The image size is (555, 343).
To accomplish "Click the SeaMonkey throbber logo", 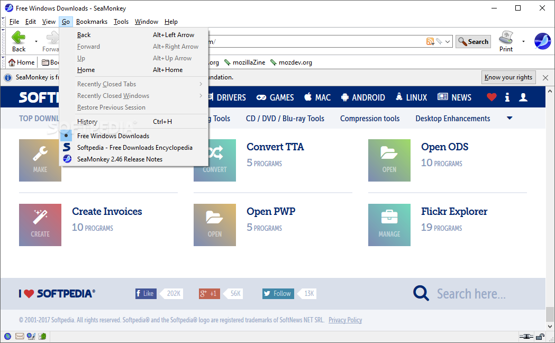I will click(543, 41).
